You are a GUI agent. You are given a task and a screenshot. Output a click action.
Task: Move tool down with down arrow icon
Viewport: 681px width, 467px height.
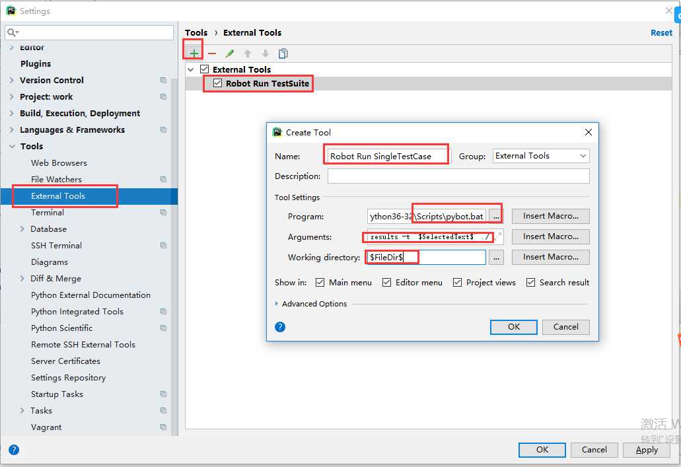point(266,54)
